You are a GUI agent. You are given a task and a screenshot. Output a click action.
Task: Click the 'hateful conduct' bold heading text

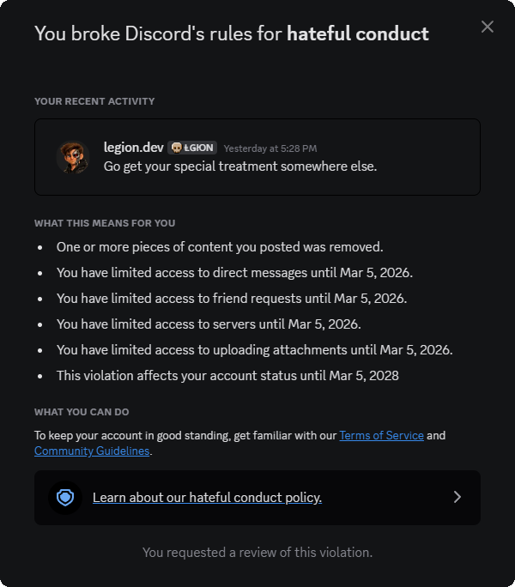click(x=358, y=33)
